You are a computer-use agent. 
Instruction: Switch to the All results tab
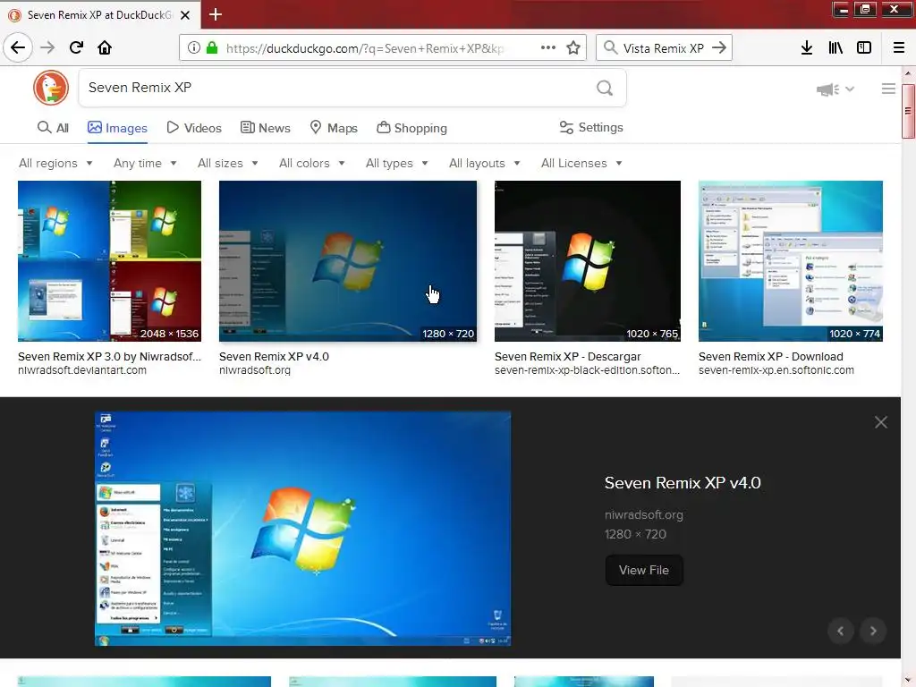tap(53, 127)
